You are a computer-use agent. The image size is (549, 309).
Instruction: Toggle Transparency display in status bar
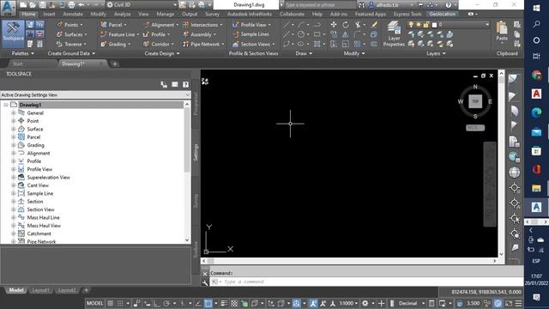point(234,303)
